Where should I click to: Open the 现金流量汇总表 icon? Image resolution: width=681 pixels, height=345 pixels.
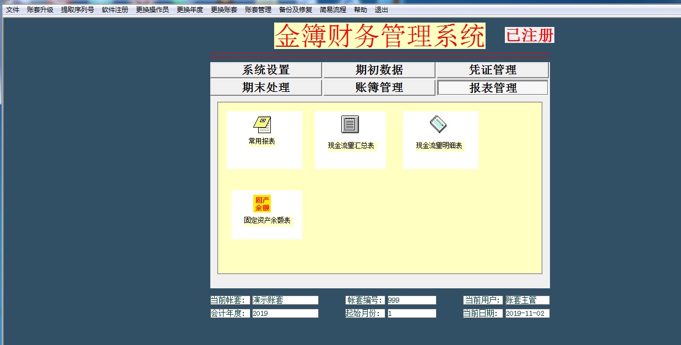pyautogui.click(x=350, y=125)
